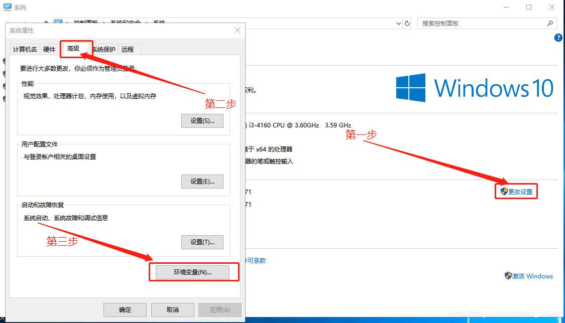Click the 系统 window title icon
Image resolution: width=565 pixels, height=323 pixels.
7,7
